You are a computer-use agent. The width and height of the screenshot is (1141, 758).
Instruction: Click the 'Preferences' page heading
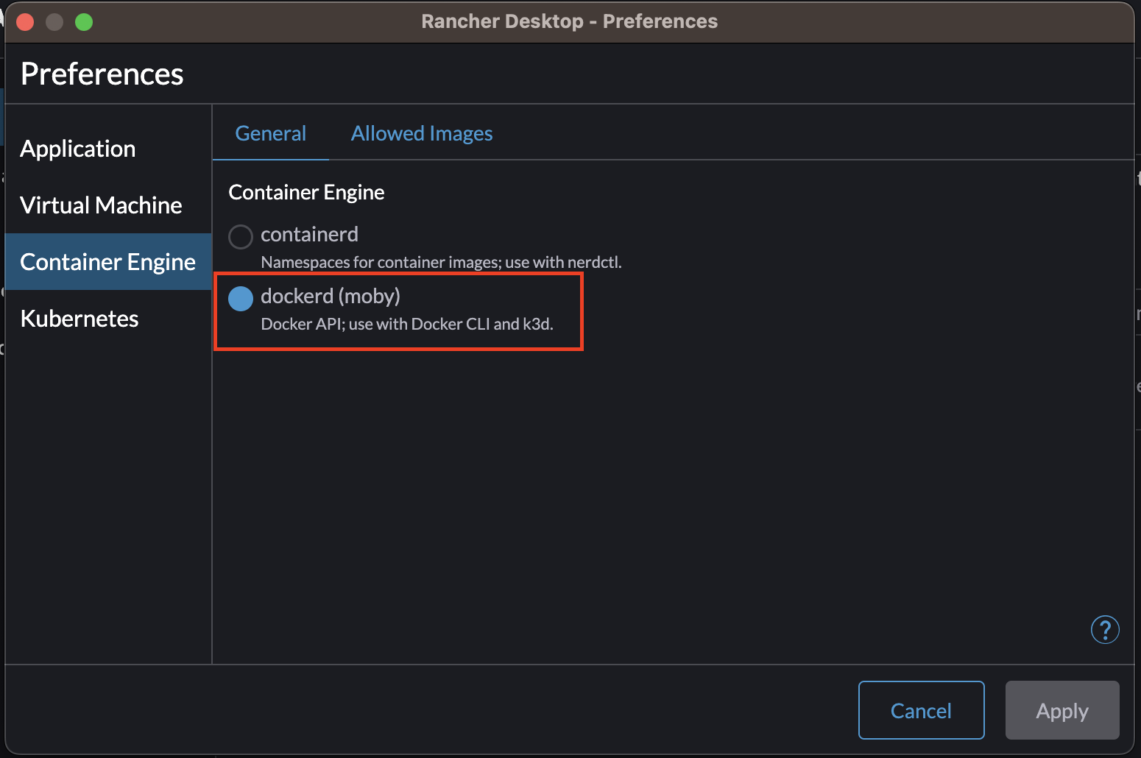[x=102, y=74]
